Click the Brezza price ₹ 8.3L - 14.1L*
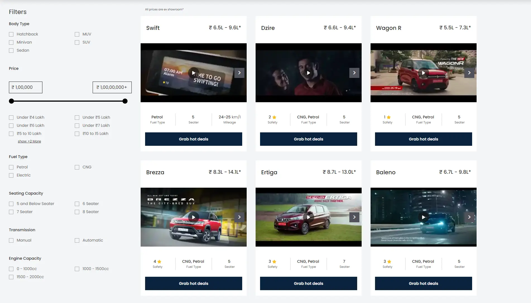 click(x=225, y=172)
